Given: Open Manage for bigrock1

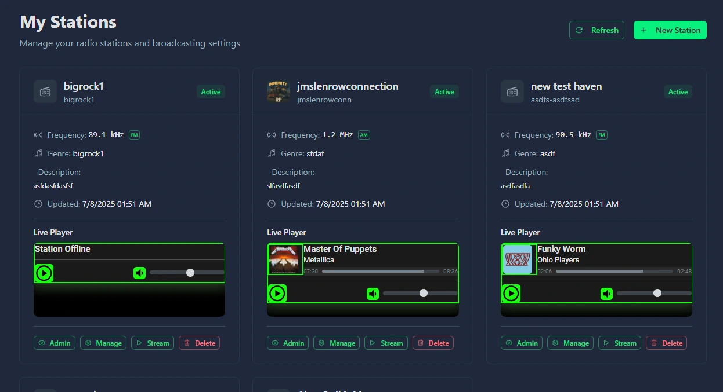Looking at the screenshot, I should [103, 343].
